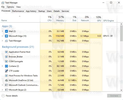Sort processes by CPU column
This screenshot has height=100, width=123.
point(46,19)
